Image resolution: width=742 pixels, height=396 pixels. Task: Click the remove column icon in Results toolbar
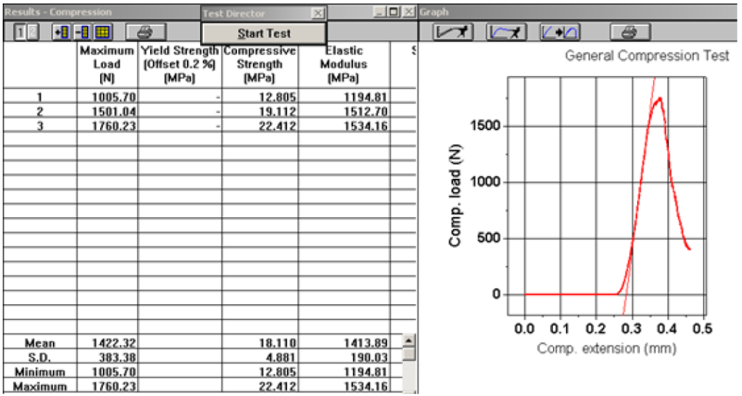(x=83, y=32)
